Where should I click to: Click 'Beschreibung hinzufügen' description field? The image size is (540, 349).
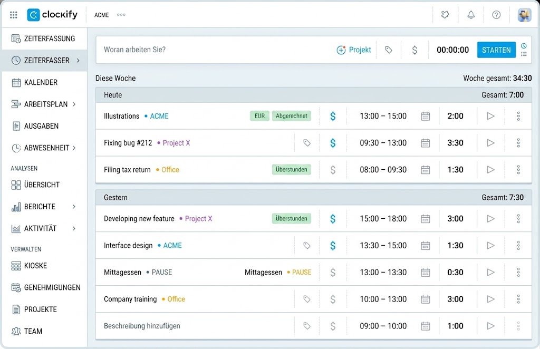(x=142, y=326)
